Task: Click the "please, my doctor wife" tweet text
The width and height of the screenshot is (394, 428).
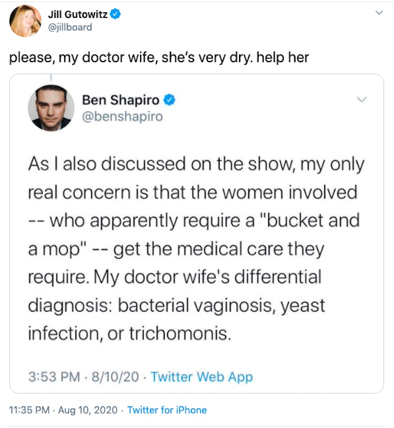Action: coord(159,57)
